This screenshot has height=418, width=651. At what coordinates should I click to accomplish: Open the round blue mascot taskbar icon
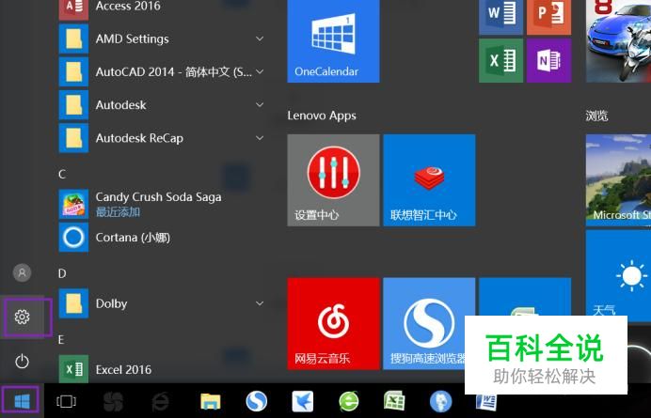click(440, 401)
